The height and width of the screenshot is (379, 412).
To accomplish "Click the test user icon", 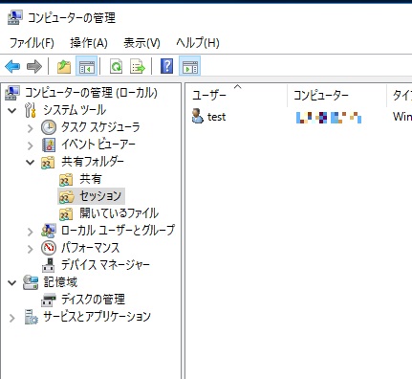I will pyautogui.click(x=198, y=116).
